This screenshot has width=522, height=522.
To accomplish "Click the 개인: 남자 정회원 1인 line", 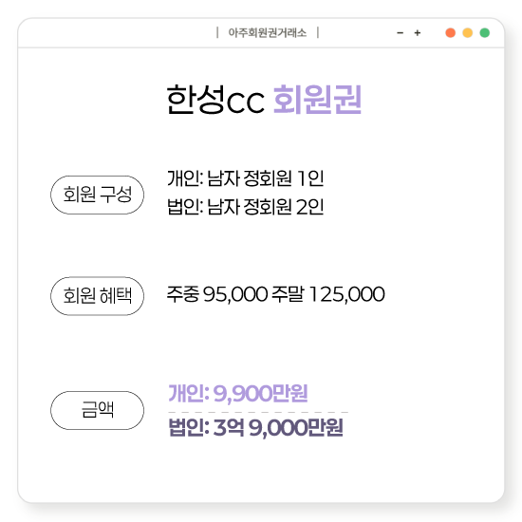I will tap(246, 178).
